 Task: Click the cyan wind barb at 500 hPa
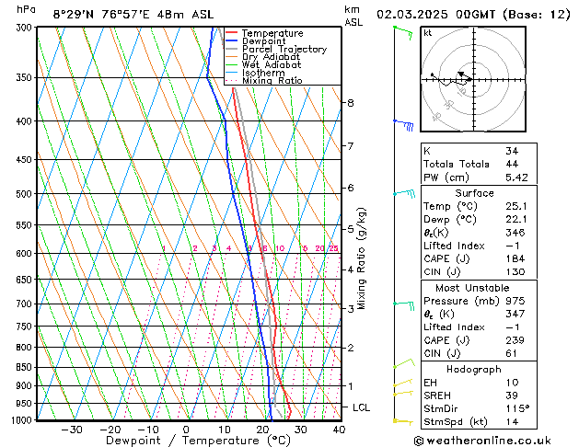(x=403, y=193)
